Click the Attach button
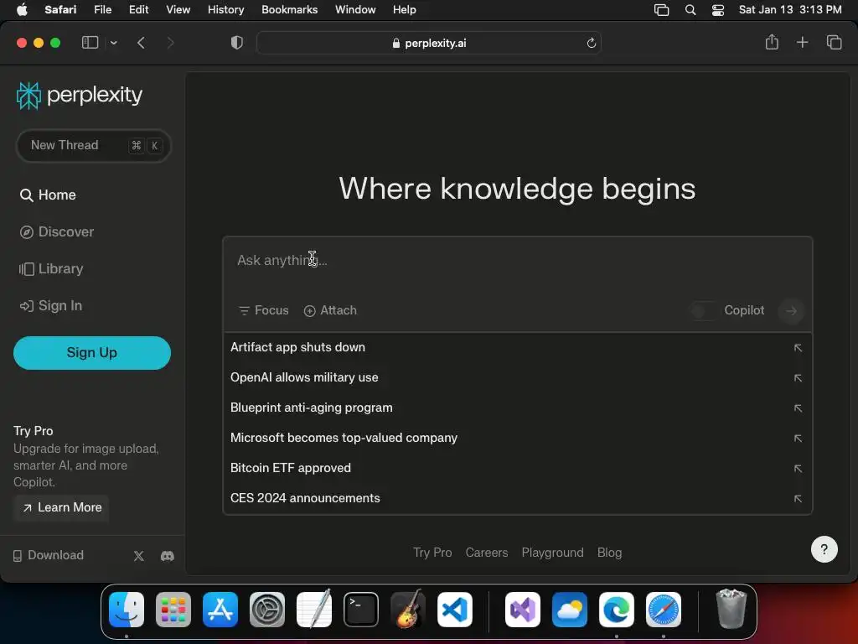The image size is (858, 644). pyautogui.click(x=330, y=310)
